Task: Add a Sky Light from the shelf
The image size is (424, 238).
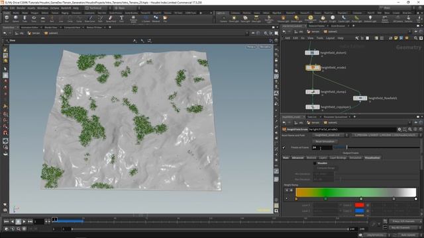Action: 323,19
